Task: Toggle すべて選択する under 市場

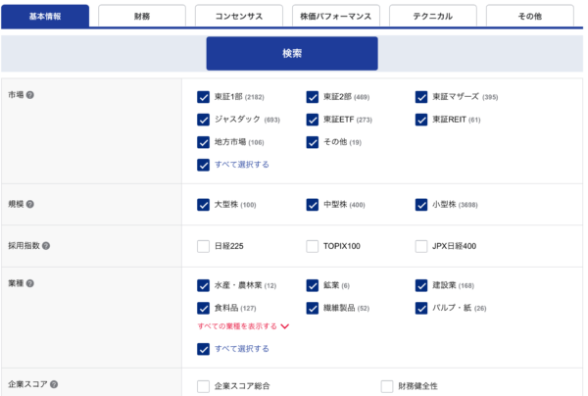Action: [203, 165]
